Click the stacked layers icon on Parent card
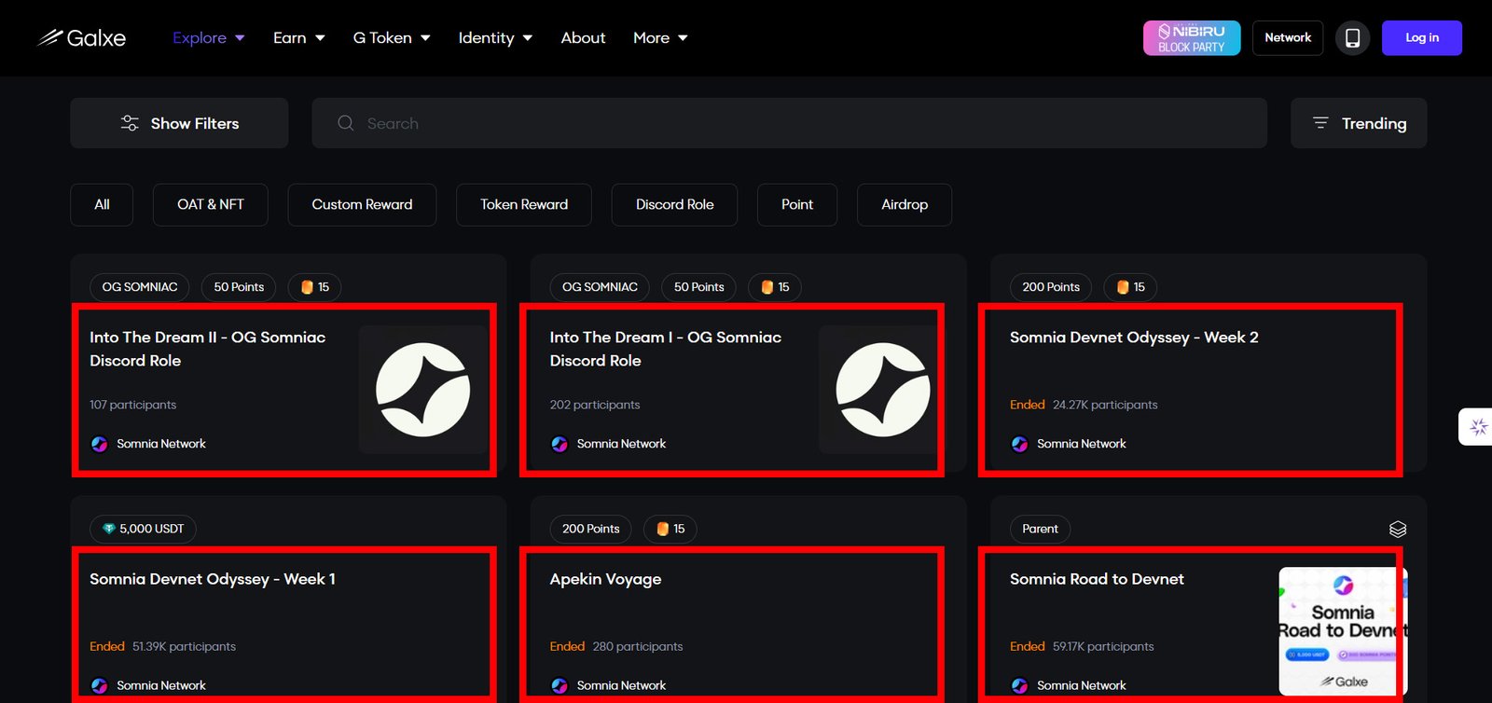Image resolution: width=1492 pixels, height=703 pixels. point(1397,530)
